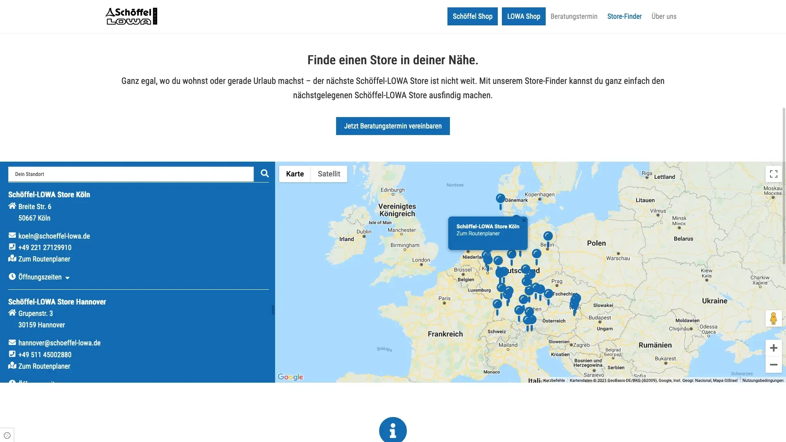Screen dimensions: 786x442
Task: Switch map to Satellit view
Action: (x=329, y=174)
